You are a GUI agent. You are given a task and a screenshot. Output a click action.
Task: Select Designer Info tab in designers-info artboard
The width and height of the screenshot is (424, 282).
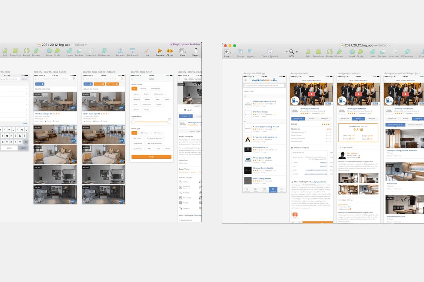click(298, 118)
